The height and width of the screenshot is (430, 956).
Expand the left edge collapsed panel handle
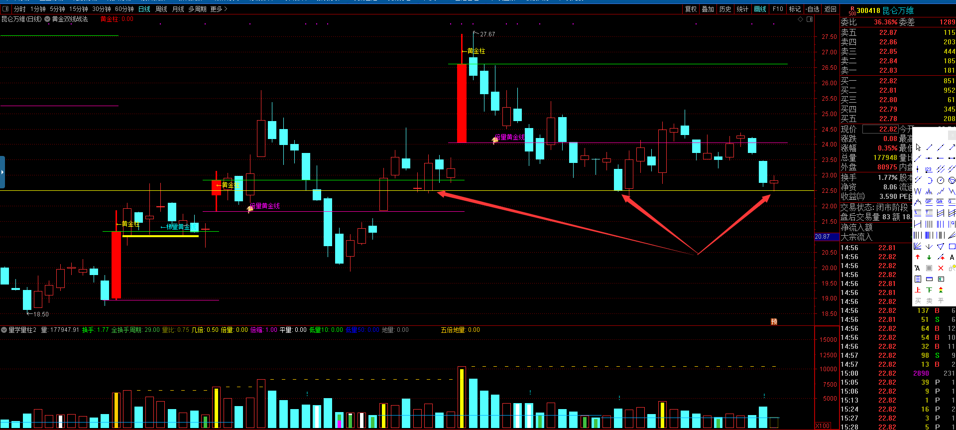(2, 172)
